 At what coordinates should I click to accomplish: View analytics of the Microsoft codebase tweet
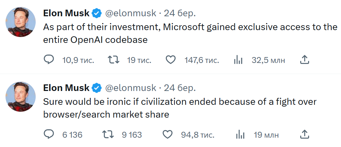[239, 60]
